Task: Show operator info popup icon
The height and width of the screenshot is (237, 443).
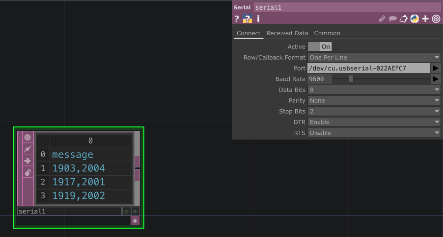Action: tap(258, 19)
